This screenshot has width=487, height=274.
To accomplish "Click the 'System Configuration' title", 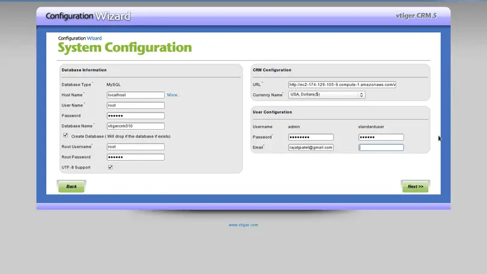I will tap(125, 47).
